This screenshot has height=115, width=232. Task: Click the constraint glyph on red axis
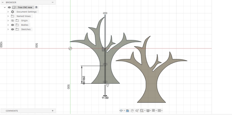103,49
